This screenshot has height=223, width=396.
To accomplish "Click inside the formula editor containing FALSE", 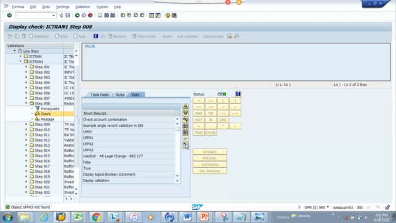I will [236, 62].
